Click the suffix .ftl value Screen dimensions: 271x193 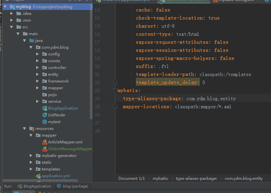pos(164,66)
